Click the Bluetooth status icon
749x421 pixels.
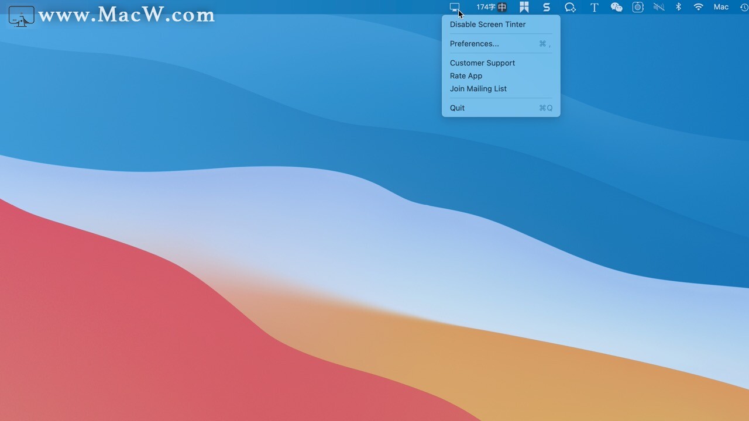click(x=678, y=7)
